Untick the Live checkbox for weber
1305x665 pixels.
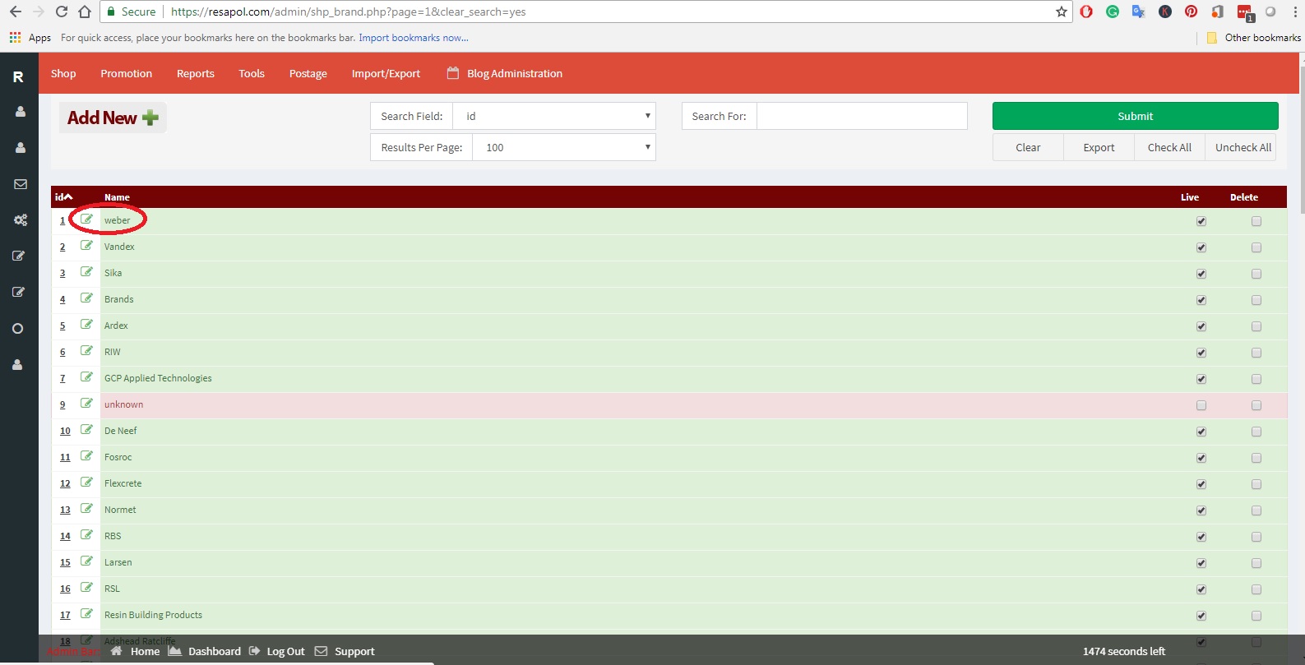(x=1201, y=221)
